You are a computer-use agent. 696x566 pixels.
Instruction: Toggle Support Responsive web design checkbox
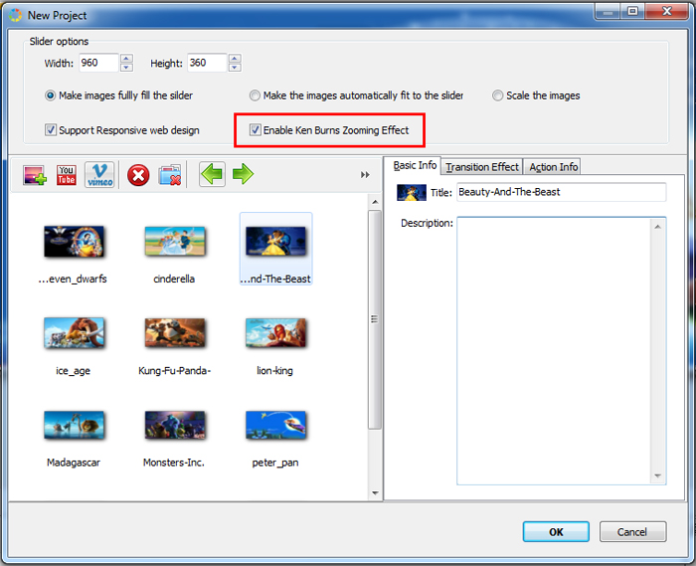[51, 130]
